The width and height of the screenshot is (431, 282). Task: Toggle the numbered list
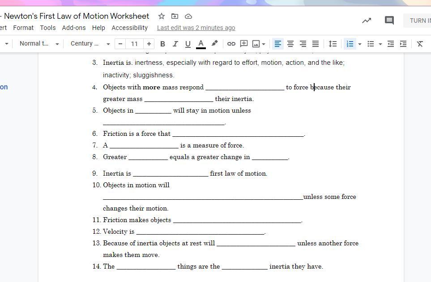click(350, 44)
